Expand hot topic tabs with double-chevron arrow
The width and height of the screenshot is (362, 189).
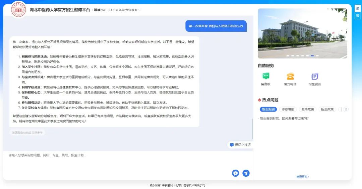(346, 109)
